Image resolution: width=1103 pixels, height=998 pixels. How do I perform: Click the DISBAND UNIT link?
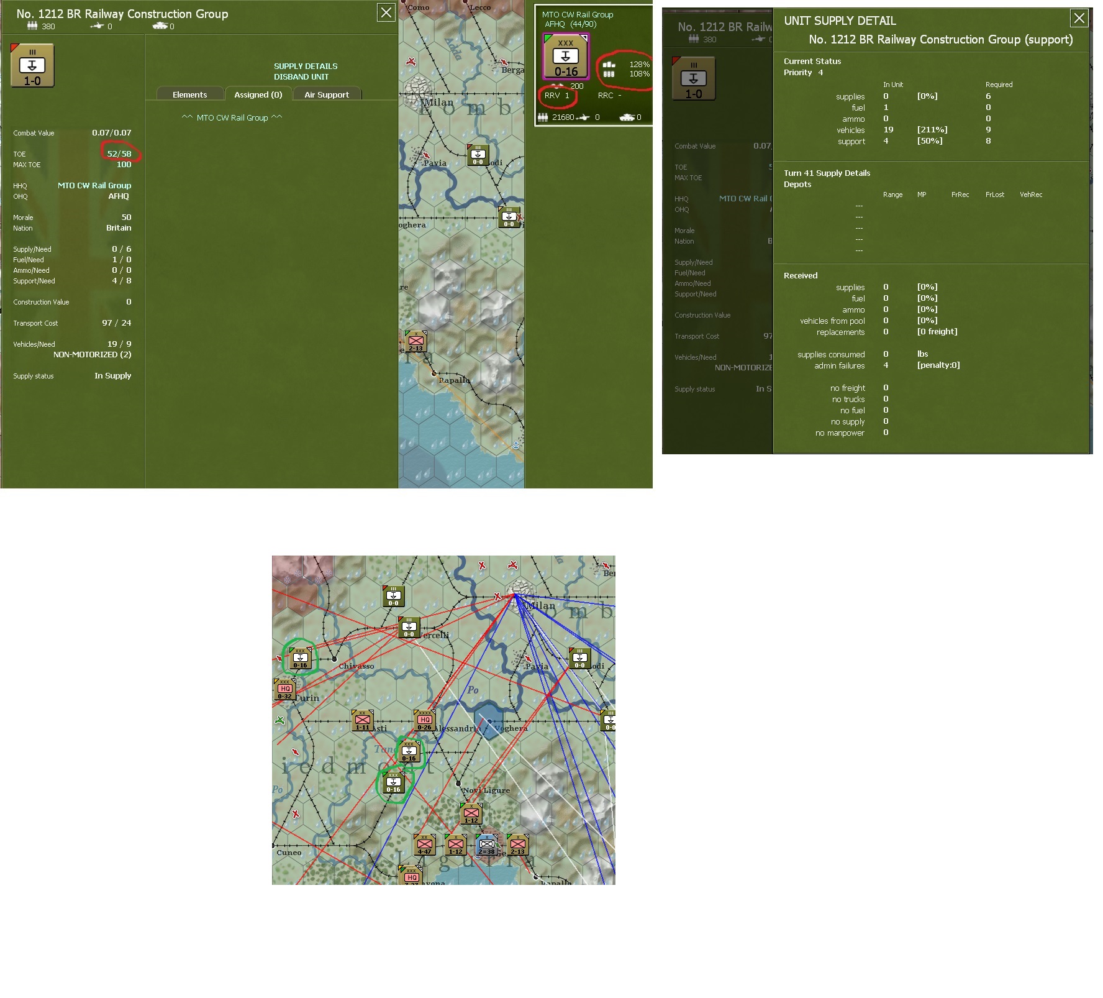tap(301, 76)
